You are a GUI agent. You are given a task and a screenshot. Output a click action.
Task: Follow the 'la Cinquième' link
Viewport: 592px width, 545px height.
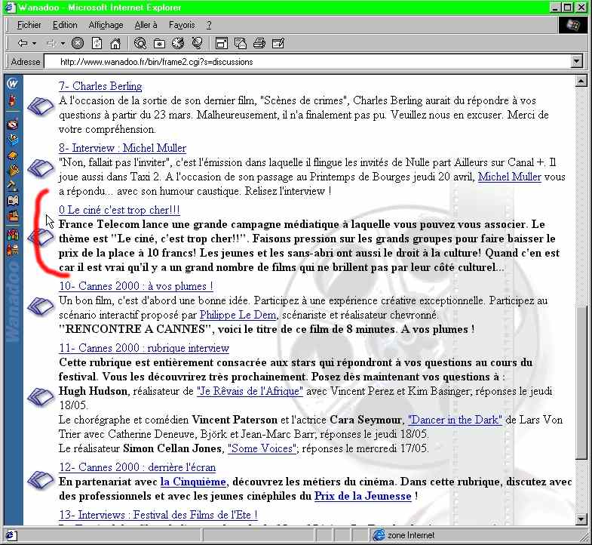coord(193,482)
